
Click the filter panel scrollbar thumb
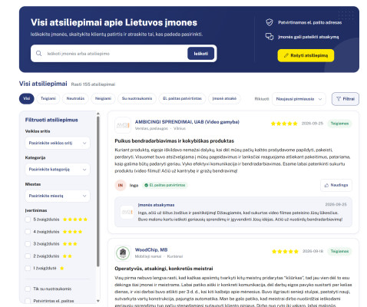(98, 191)
